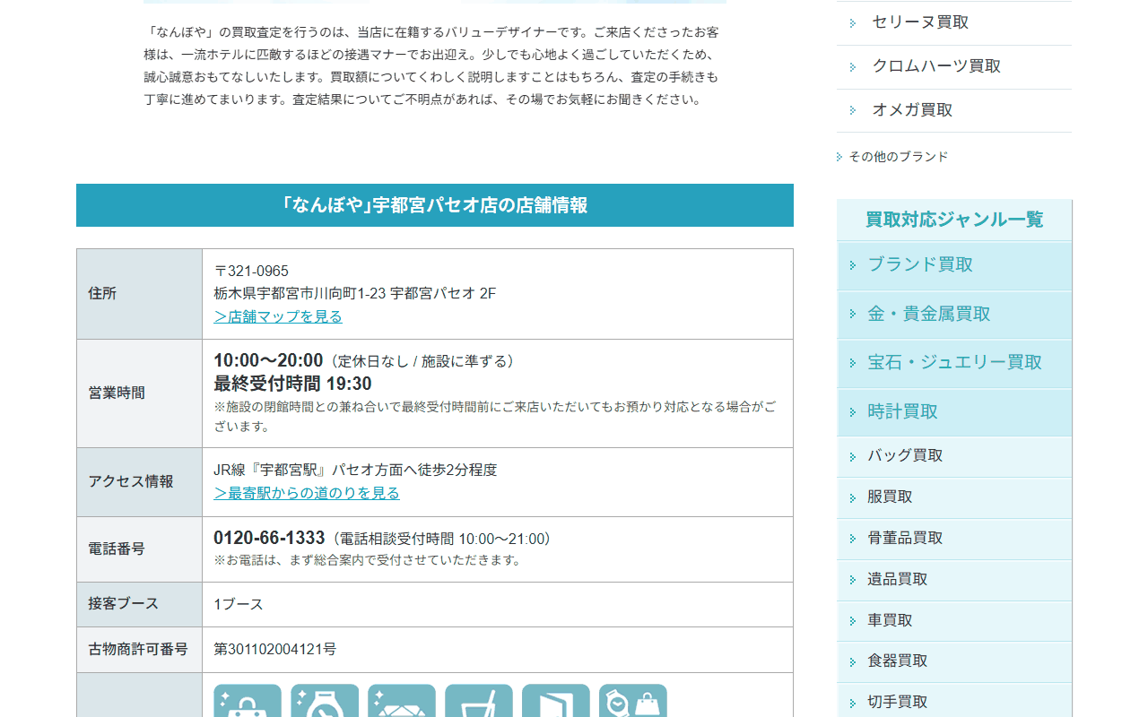
Task: Click the store information heading 宇都宮パセオ店の店舗情報
Action: pyautogui.click(x=435, y=205)
